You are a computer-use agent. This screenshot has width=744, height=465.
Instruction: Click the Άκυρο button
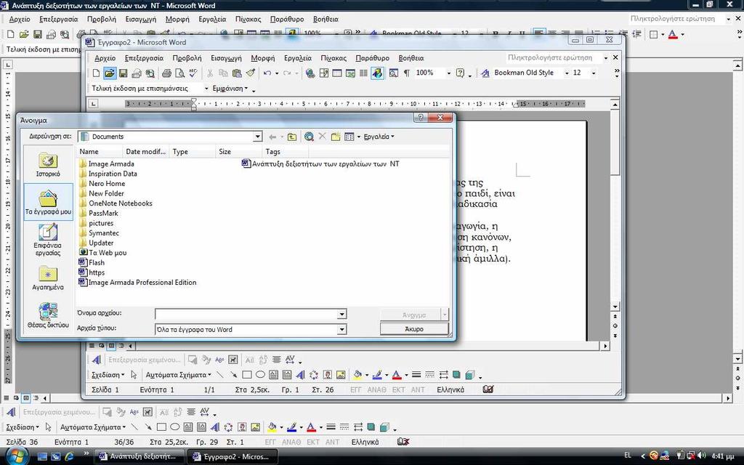tap(414, 329)
